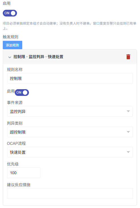The width and height of the screenshot is (140, 208).
Task: Delete the rule with the red trash icon
Action: [x=128, y=57]
